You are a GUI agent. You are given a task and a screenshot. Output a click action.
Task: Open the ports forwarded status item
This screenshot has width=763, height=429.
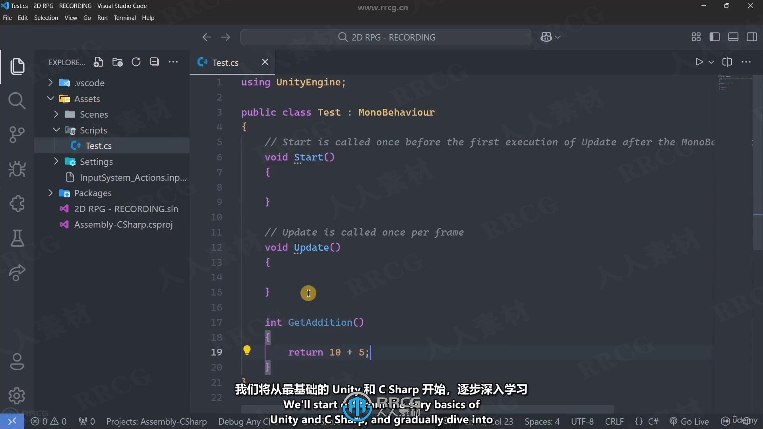tap(87, 421)
